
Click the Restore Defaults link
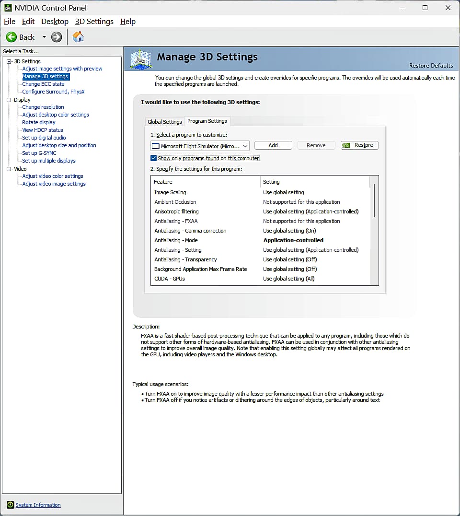click(431, 66)
